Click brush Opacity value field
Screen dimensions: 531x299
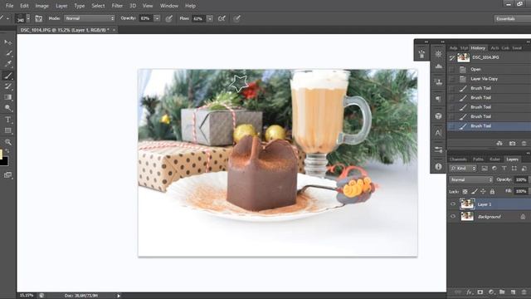coord(146,18)
